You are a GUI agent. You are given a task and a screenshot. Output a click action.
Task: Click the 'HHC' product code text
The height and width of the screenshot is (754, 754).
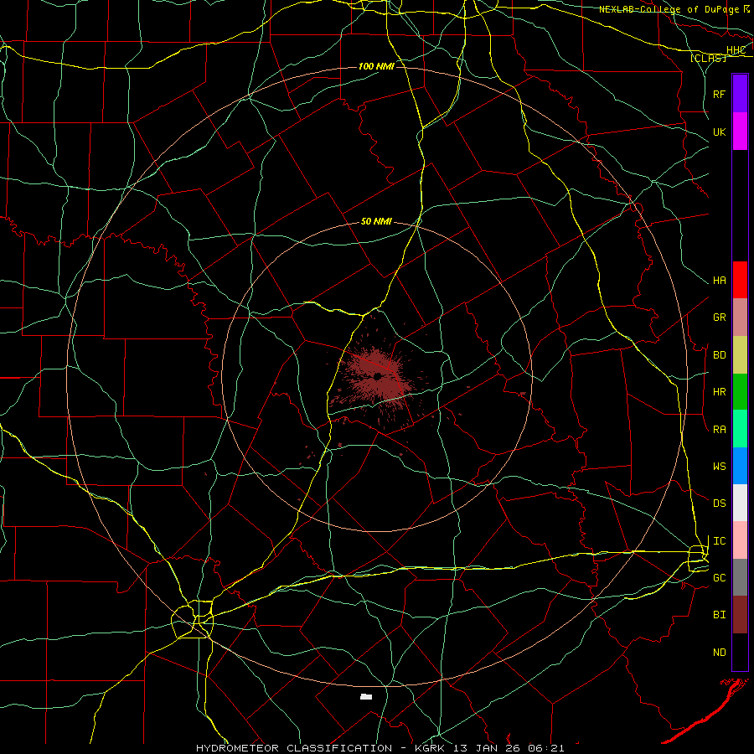[736, 50]
